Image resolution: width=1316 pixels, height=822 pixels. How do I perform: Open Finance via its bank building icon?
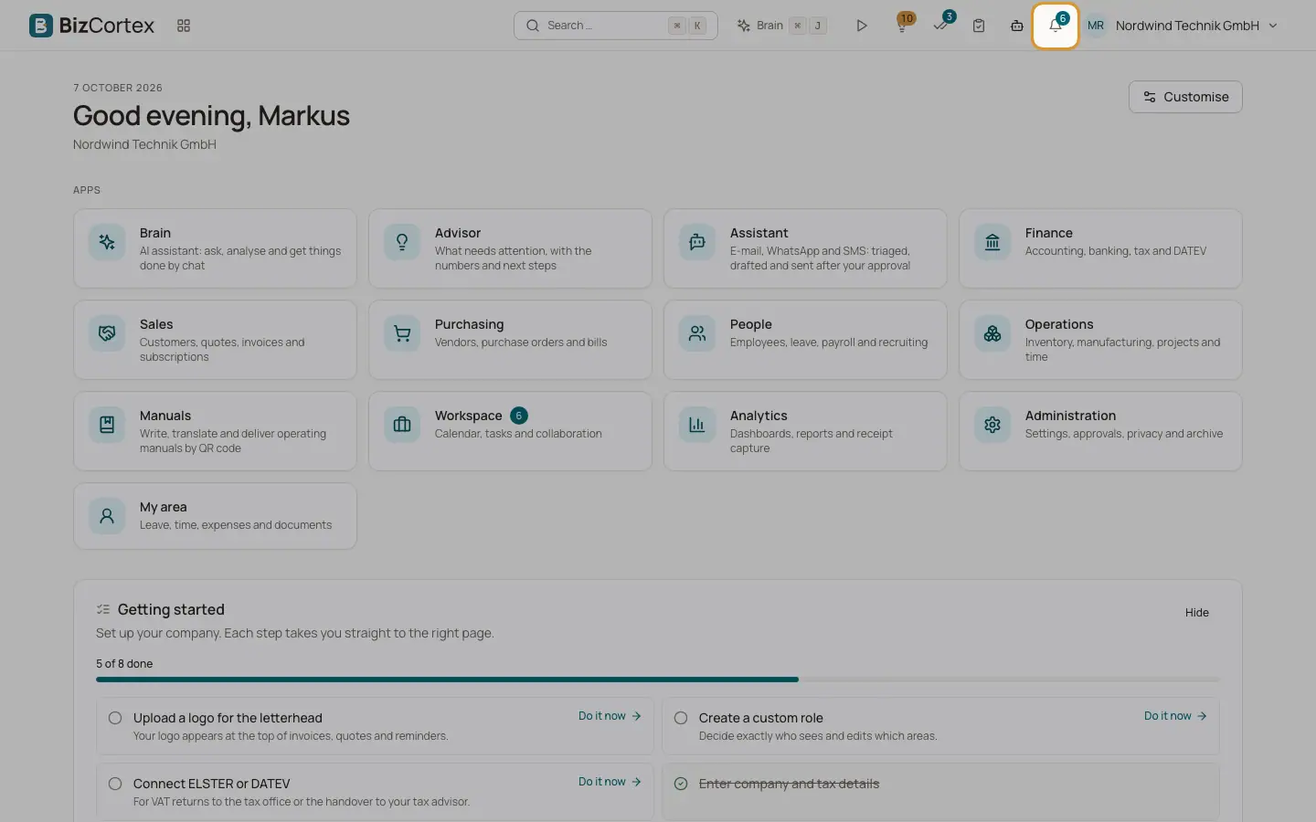pos(992,242)
